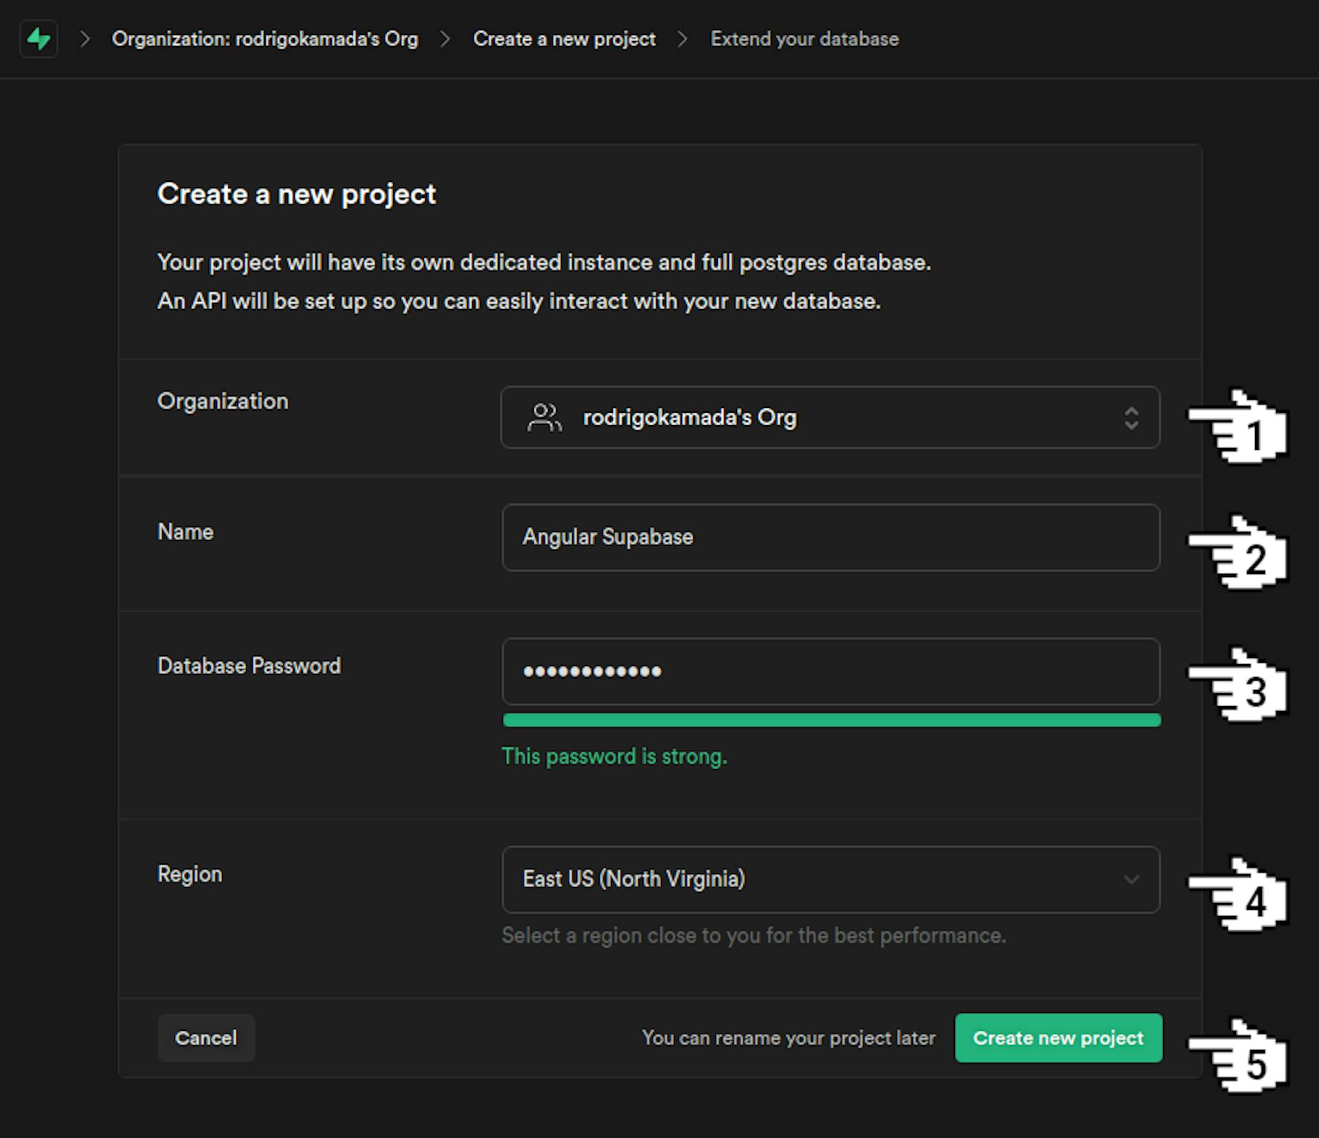This screenshot has height=1138, width=1319.
Task: Select the Create a new project breadcrumb
Action: point(564,39)
